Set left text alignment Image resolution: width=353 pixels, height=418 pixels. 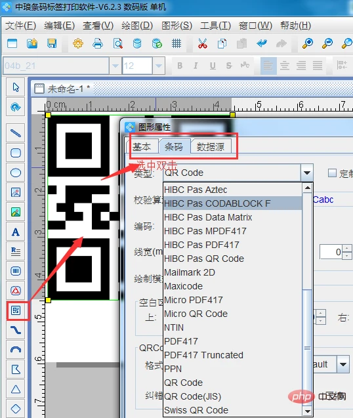click(268, 66)
